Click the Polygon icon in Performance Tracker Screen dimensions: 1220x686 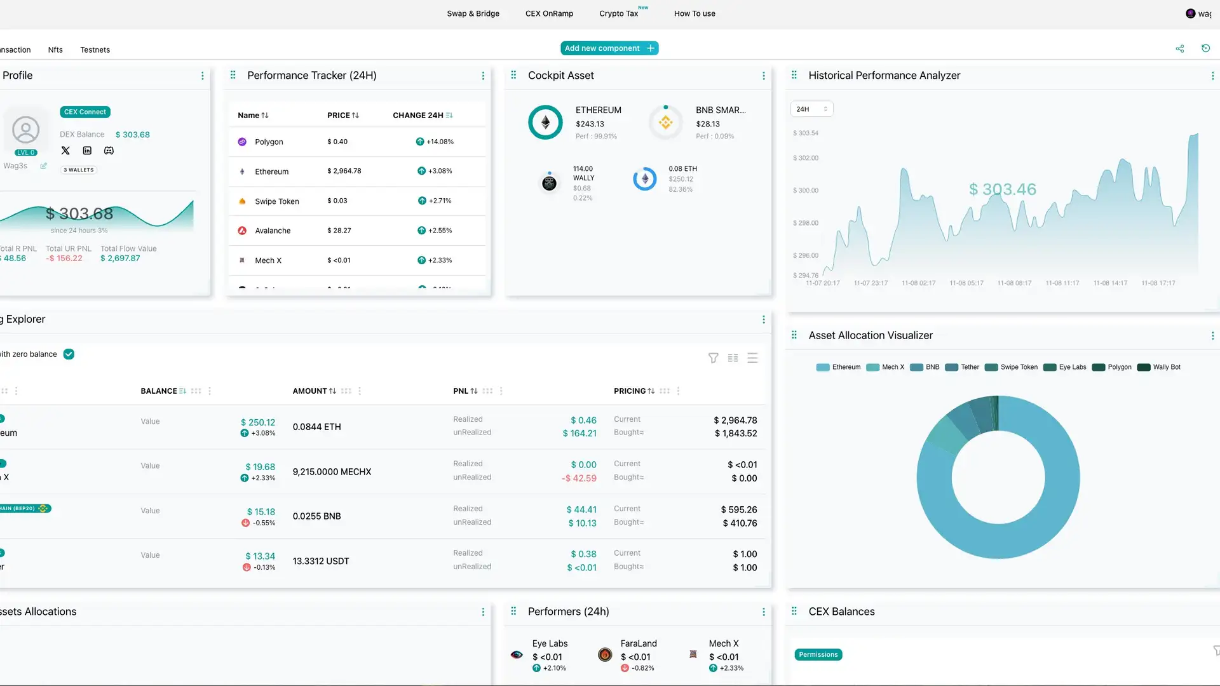pos(242,142)
